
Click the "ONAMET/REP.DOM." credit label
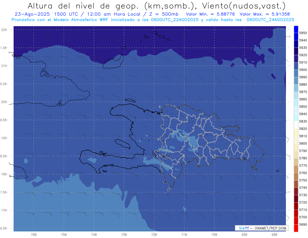coord(271,228)
